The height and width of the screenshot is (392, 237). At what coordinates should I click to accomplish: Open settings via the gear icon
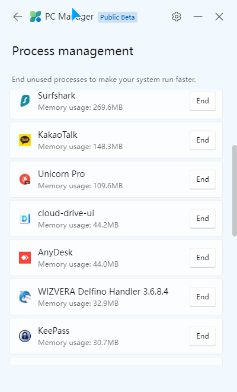click(177, 17)
